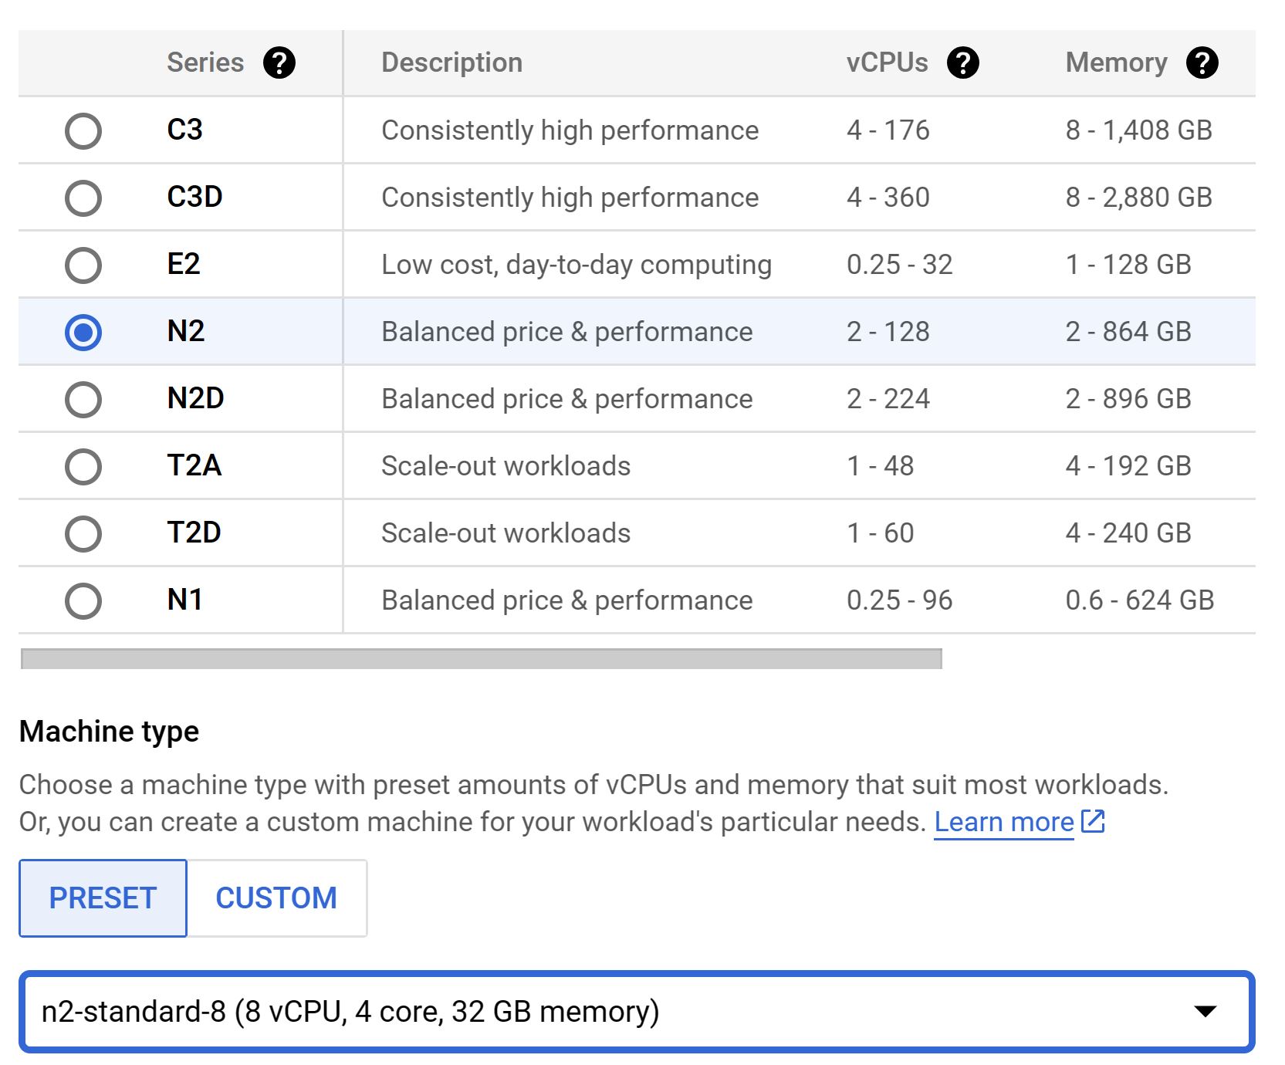
Task: Click the machine type dropdown arrow
Action: (1205, 1011)
